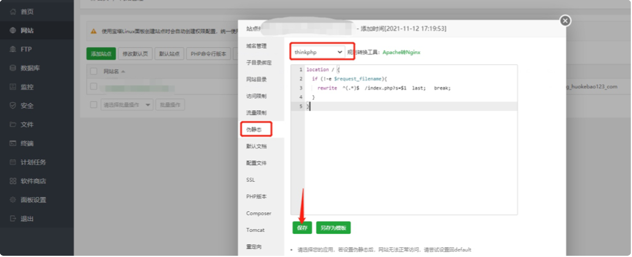Screen dimensions: 632x257
Task: Open the SSL tab
Action: (250, 180)
